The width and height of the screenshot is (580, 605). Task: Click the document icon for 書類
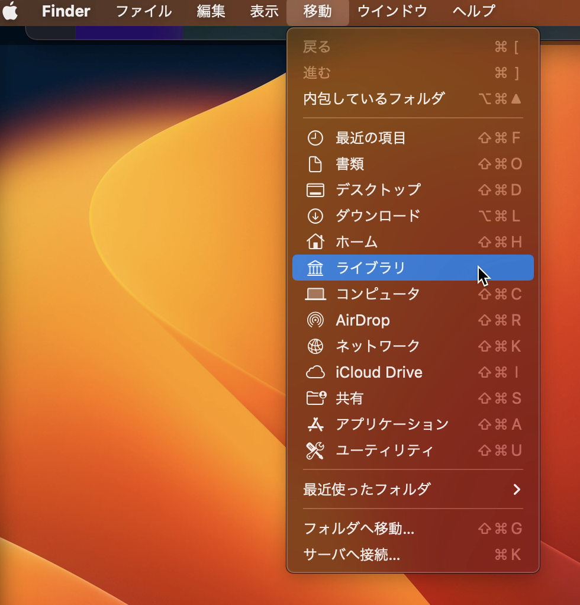[x=315, y=164]
